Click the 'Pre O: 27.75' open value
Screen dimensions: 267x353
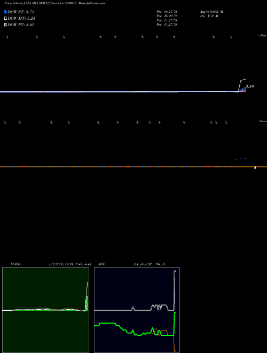click(x=167, y=12)
